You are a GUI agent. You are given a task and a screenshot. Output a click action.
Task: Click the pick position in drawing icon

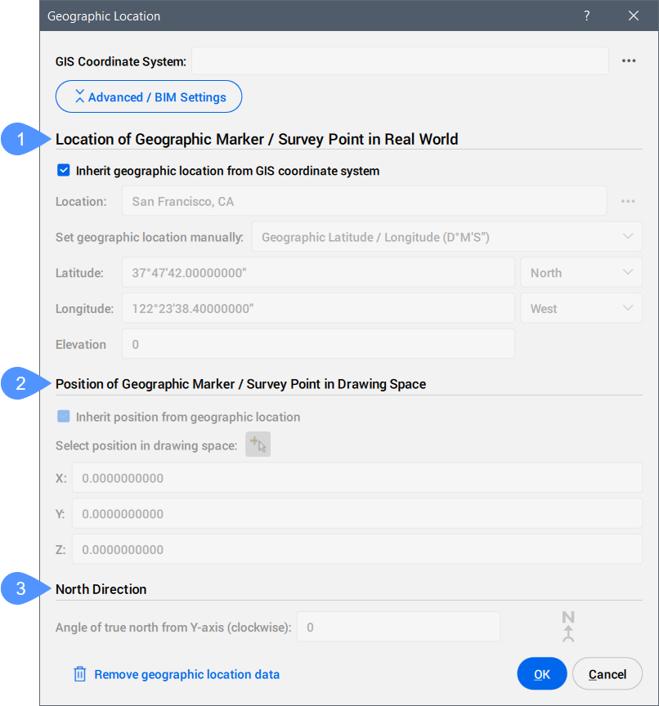[258, 445]
